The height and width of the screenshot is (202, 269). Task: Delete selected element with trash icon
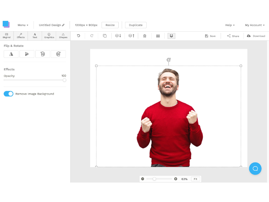[145, 36]
